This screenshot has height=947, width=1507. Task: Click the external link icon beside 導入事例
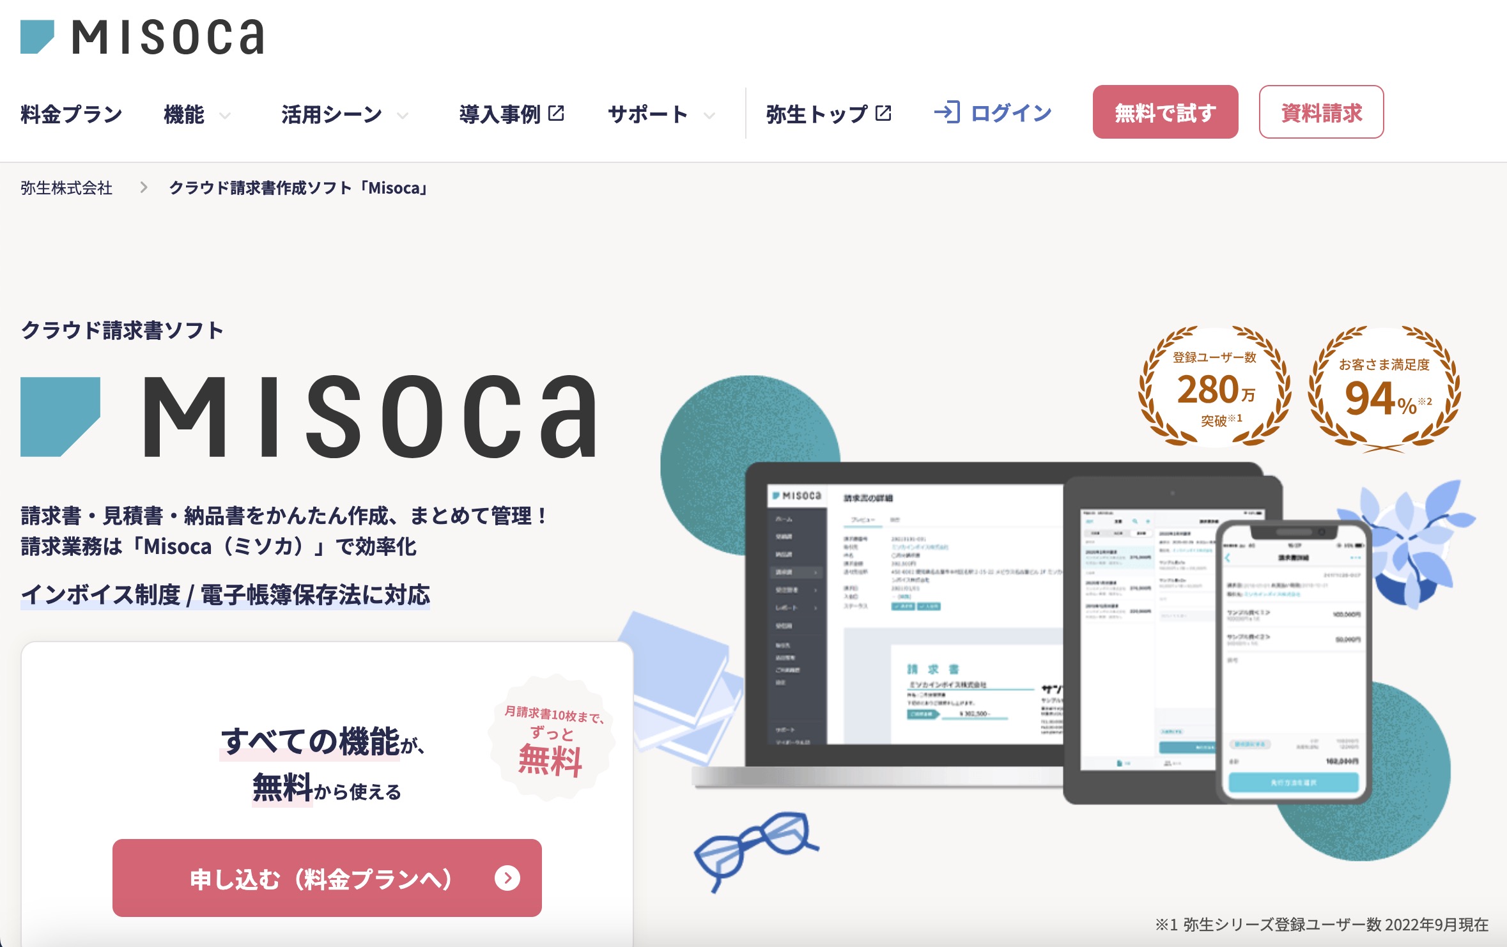(x=557, y=112)
